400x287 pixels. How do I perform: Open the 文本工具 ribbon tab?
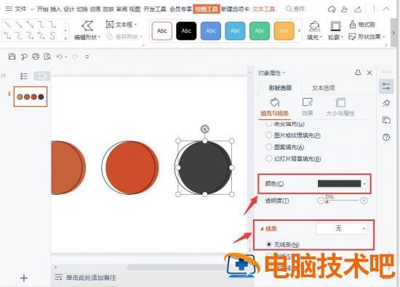tap(264, 9)
